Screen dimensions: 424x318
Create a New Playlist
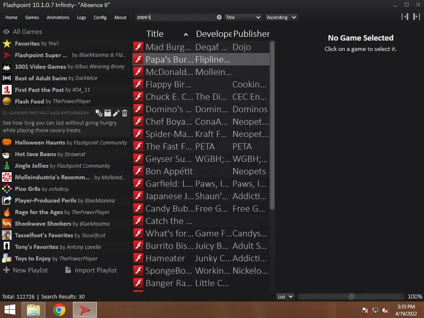click(x=25, y=270)
